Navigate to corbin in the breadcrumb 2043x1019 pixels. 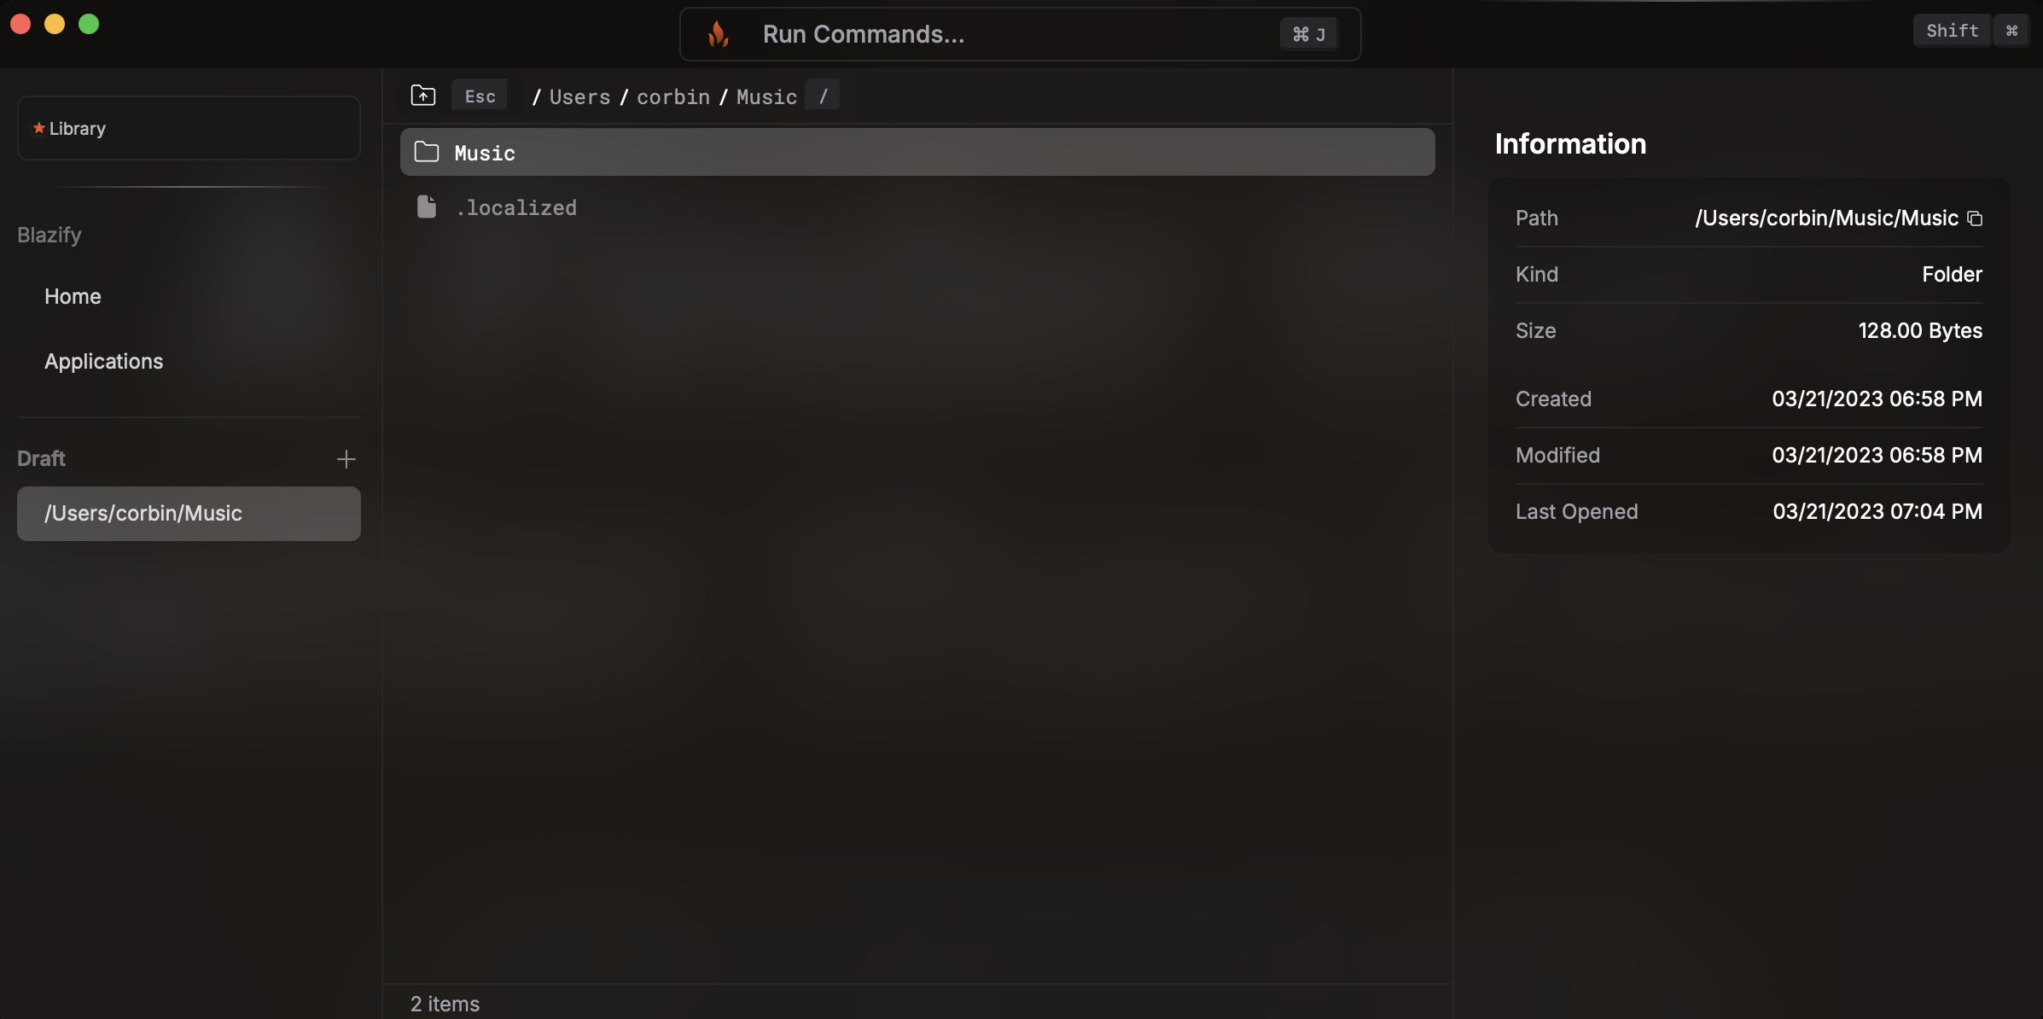coord(673,96)
